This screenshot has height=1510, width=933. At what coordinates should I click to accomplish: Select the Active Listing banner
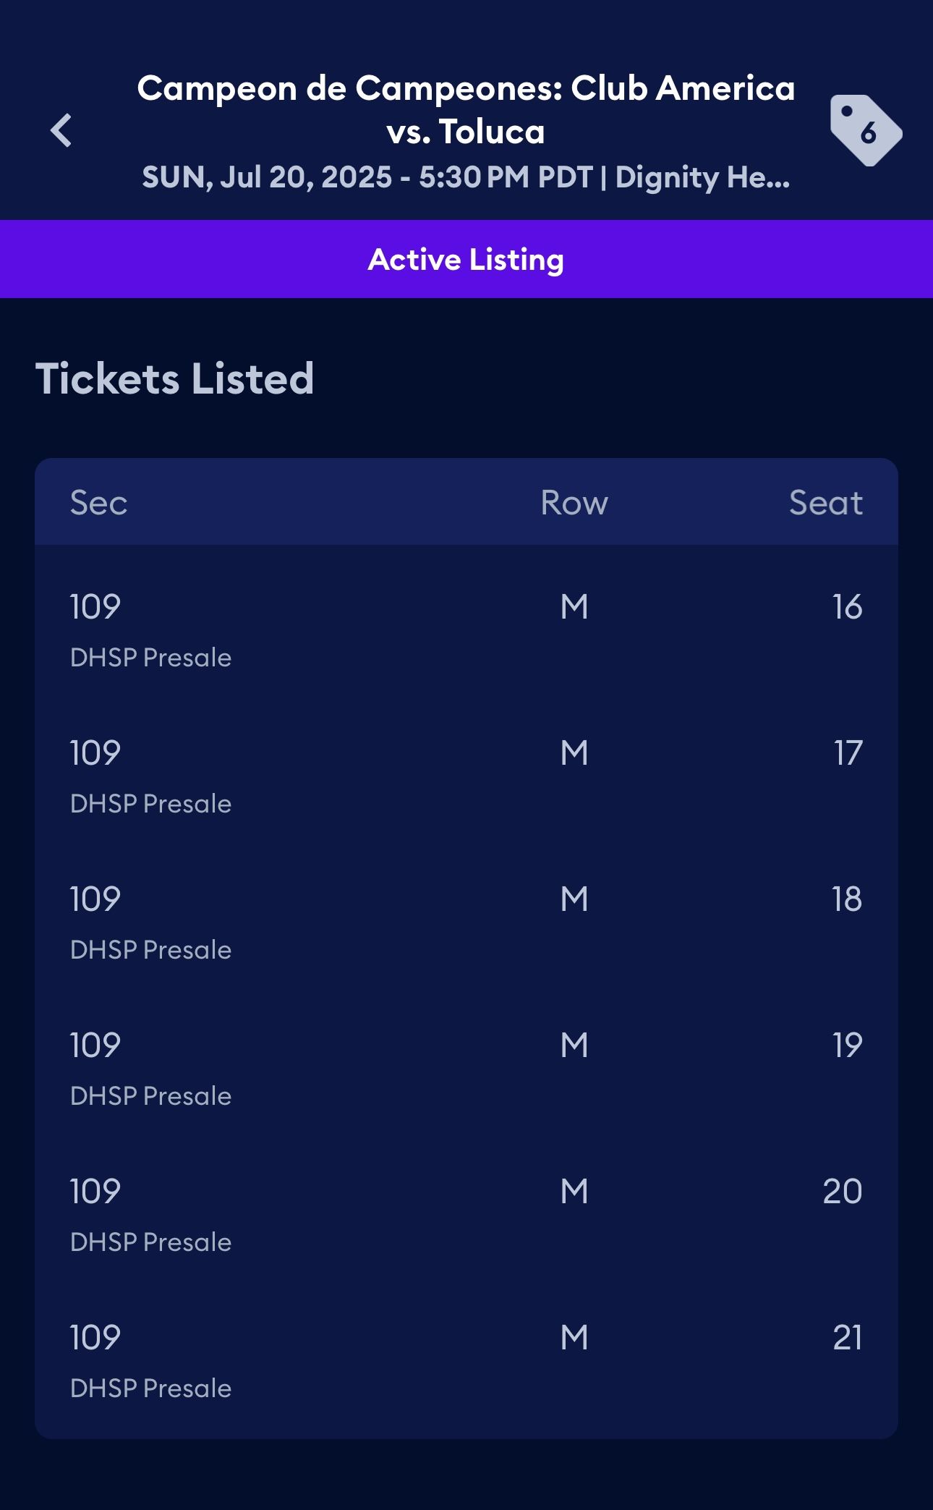coord(466,259)
